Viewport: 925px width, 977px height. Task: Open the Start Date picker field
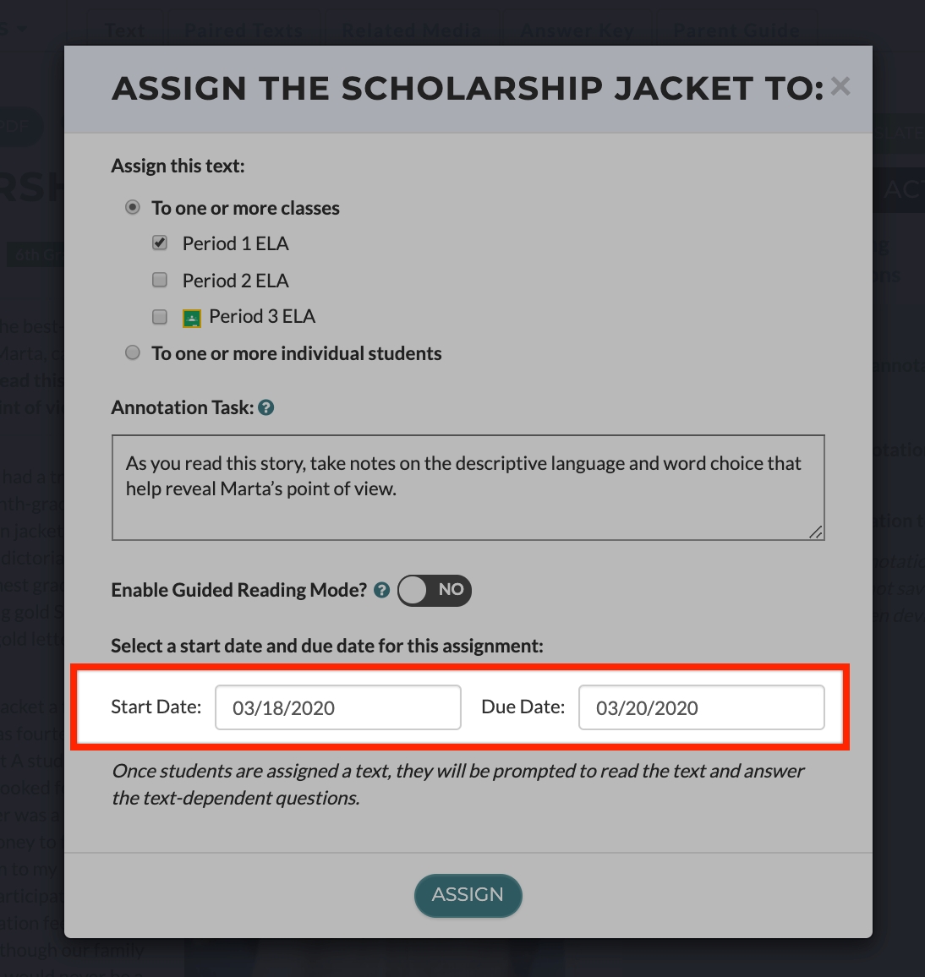coord(338,707)
